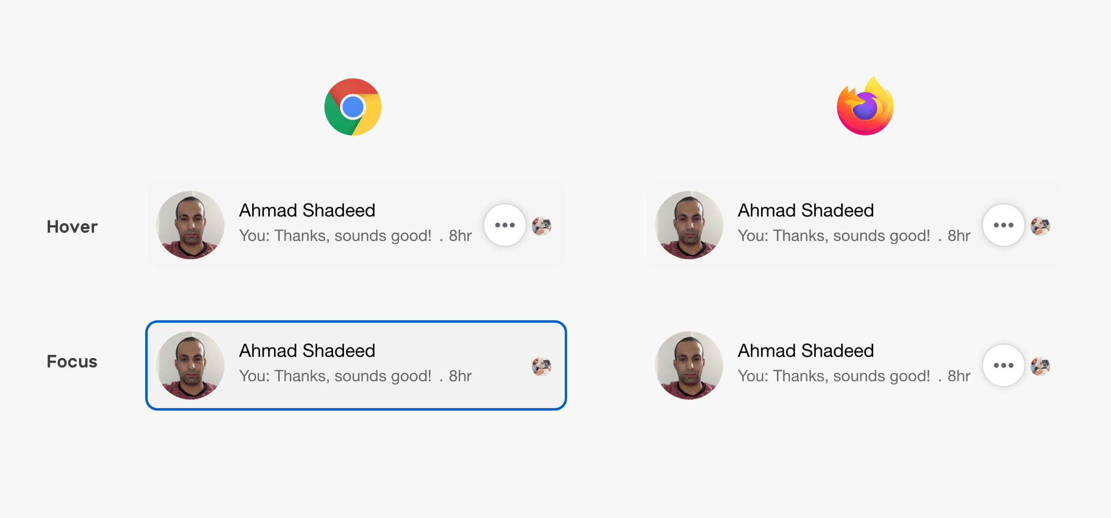The height and width of the screenshot is (518, 1111).
Task: Click the profile photo in Firefox focus row
Action: click(x=689, y=365)
